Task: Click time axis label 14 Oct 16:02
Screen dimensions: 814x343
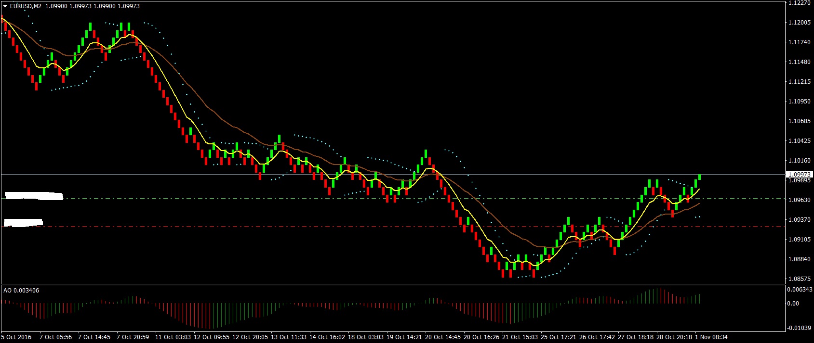Action: (x=327, y=337)
